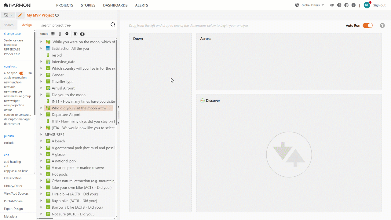Apply the location pin filter icon

67,34
